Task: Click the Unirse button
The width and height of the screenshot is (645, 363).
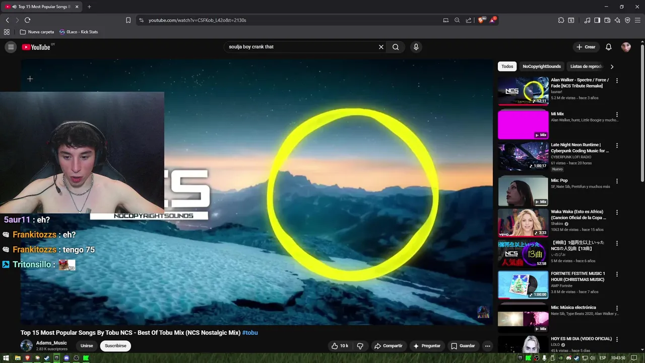Action: [87, 346]
